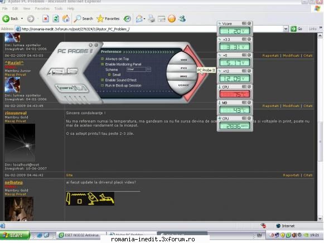Expand the Mail button dropdown arrow
324x243 pixels.
pos(144,19)
